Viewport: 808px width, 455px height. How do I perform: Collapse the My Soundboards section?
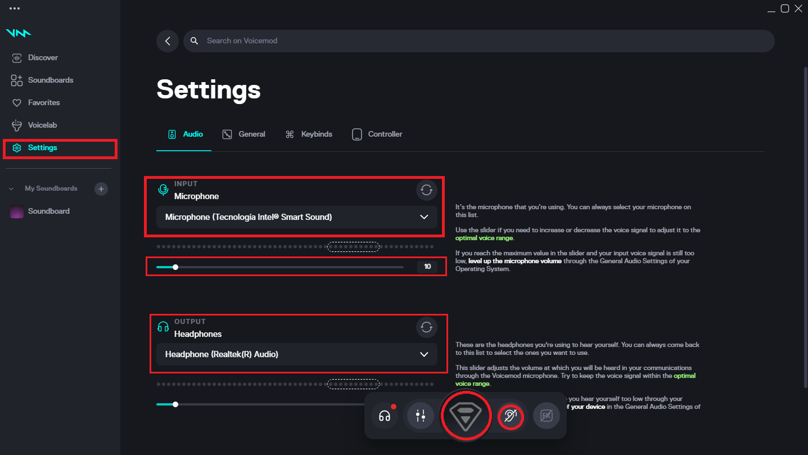point(11,188)
